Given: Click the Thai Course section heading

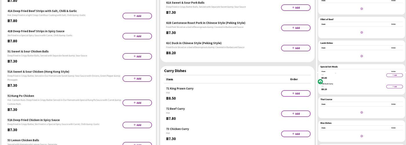Looking at the screenshot, I should pyautogui.click(x=326, y=99).
